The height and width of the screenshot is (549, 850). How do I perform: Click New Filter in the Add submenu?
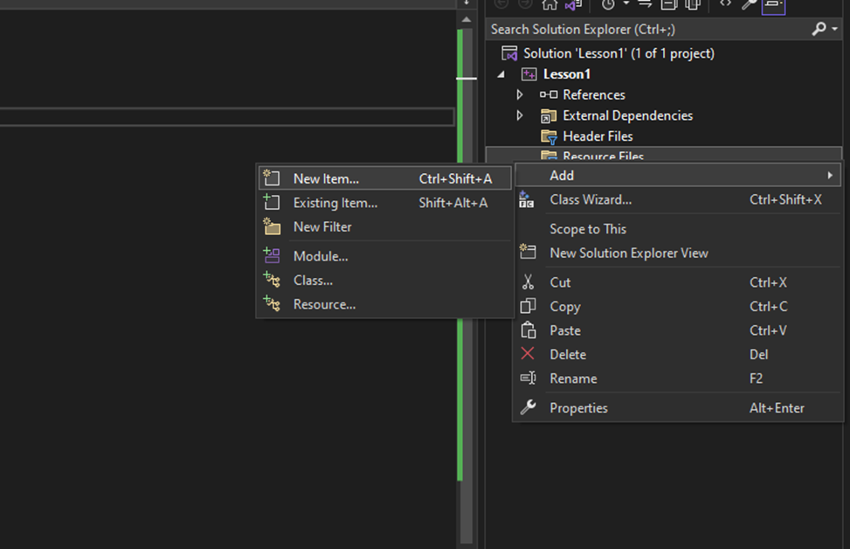(322, 226)
